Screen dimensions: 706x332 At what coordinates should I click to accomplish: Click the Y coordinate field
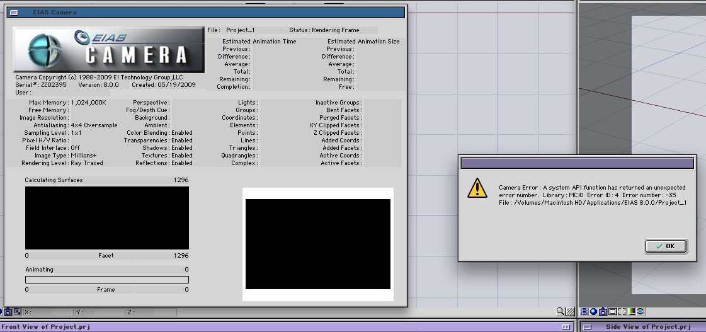(x=101, y=312)
